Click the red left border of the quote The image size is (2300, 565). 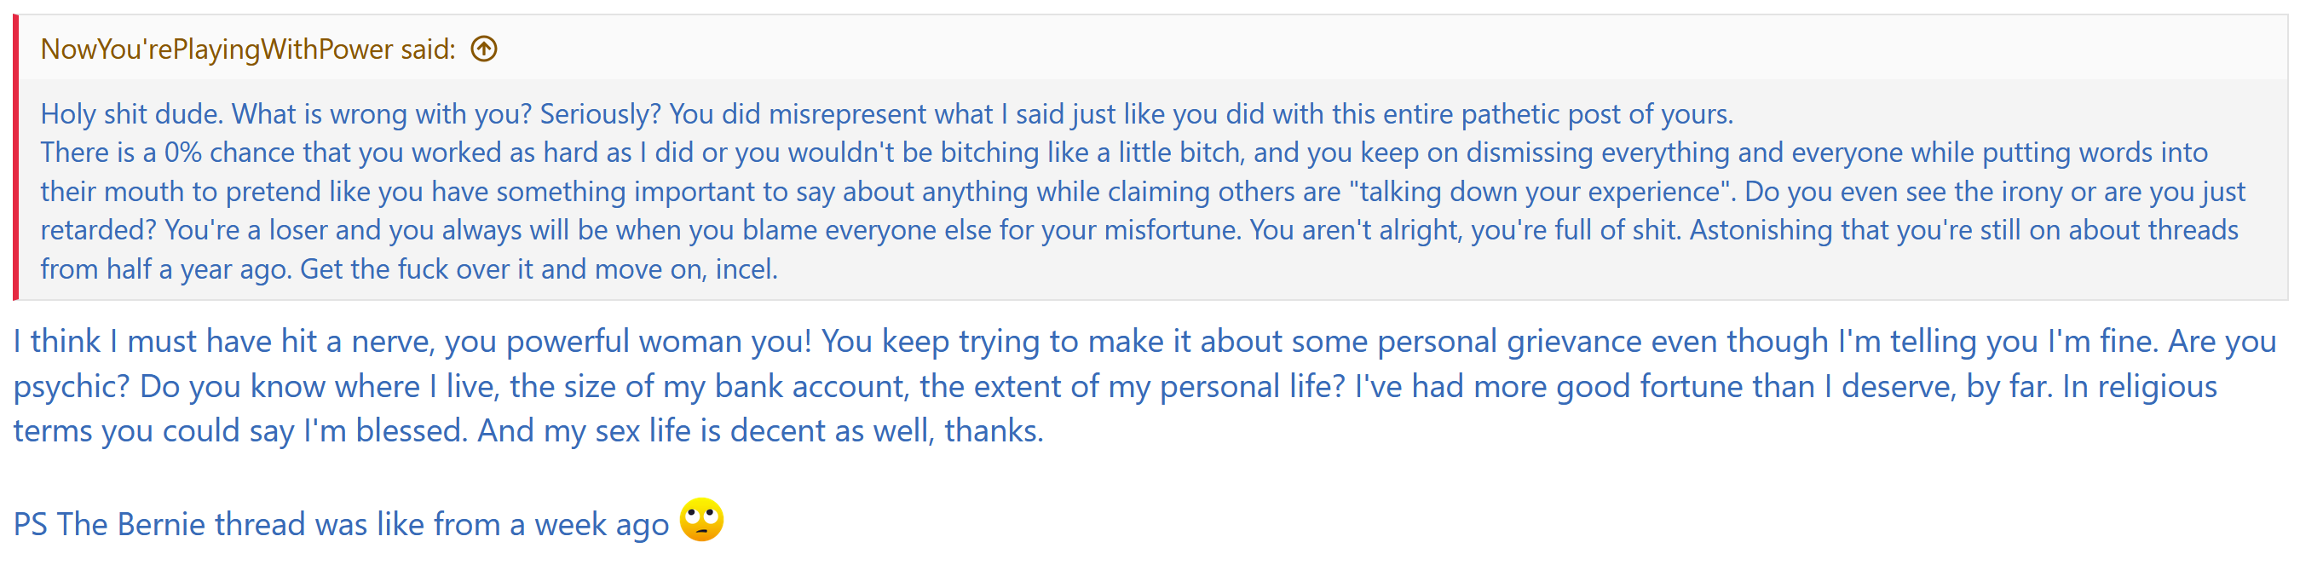tap(16, 157)
